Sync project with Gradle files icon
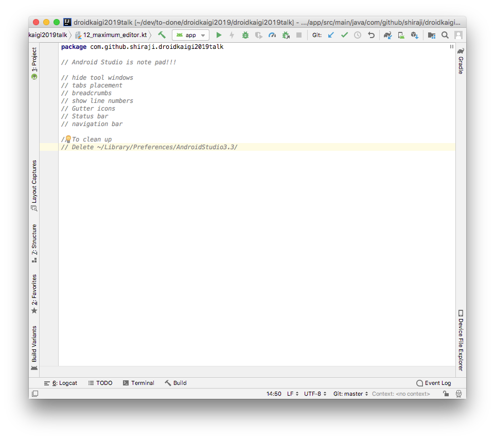The image size is (495, 440). pos(387,35)
